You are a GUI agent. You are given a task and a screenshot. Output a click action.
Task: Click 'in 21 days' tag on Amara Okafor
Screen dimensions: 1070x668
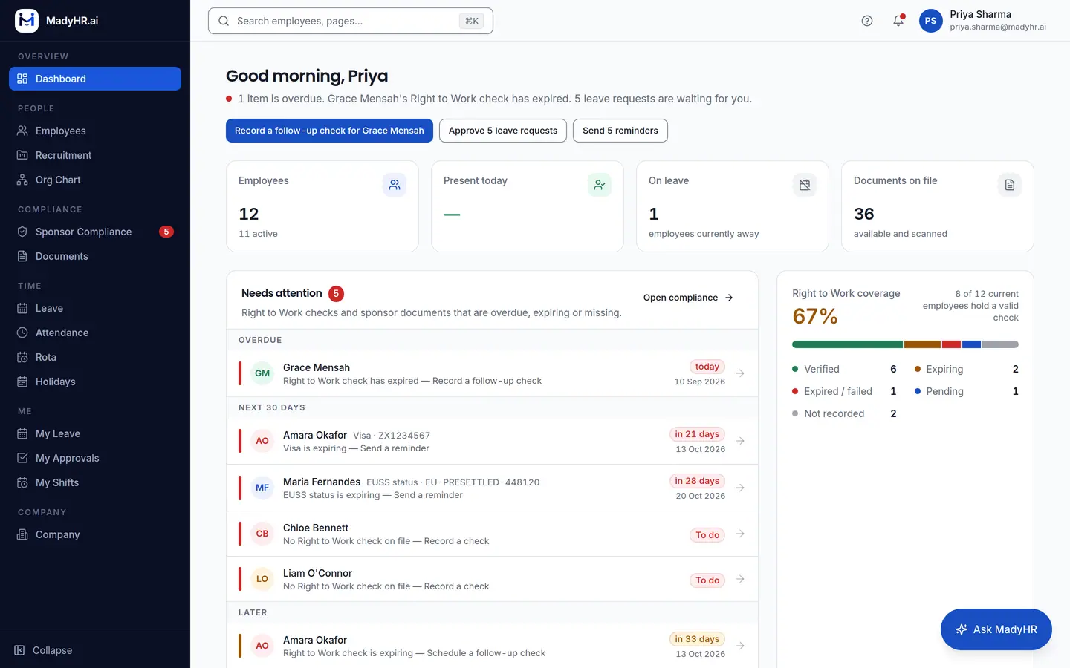coord(697,434)
